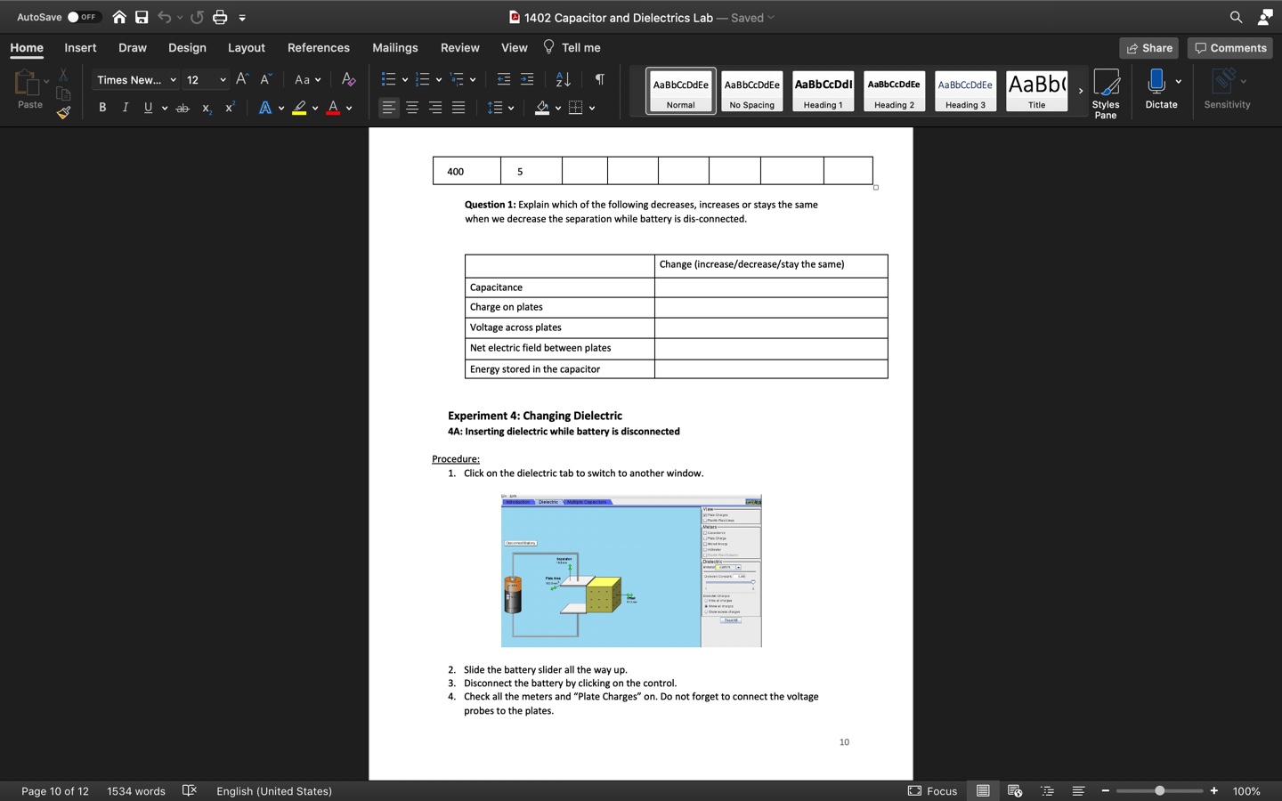Toggle Bold formatting
This screenshot has width=1282, height=801.
(x=102, y=108)
